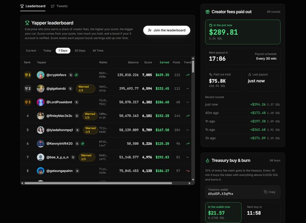
Task: Open X profile icon for @KennyInVR420
Action: click(77, 144)
